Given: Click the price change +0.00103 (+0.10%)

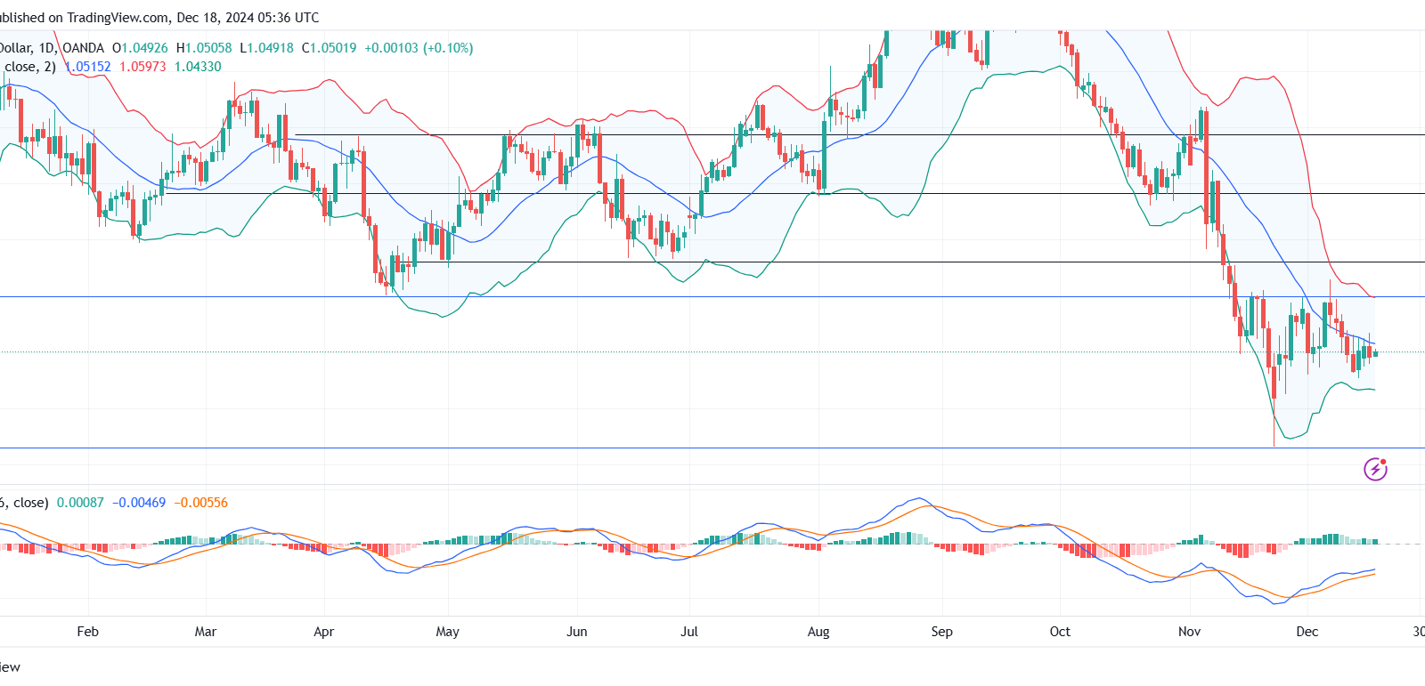Looking at the screenshot, I should coord(419,48).
